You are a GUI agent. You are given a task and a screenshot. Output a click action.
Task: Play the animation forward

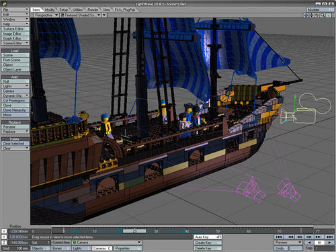click(329, 243)
